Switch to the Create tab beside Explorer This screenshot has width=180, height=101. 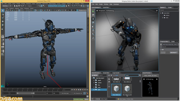[170, 8]
